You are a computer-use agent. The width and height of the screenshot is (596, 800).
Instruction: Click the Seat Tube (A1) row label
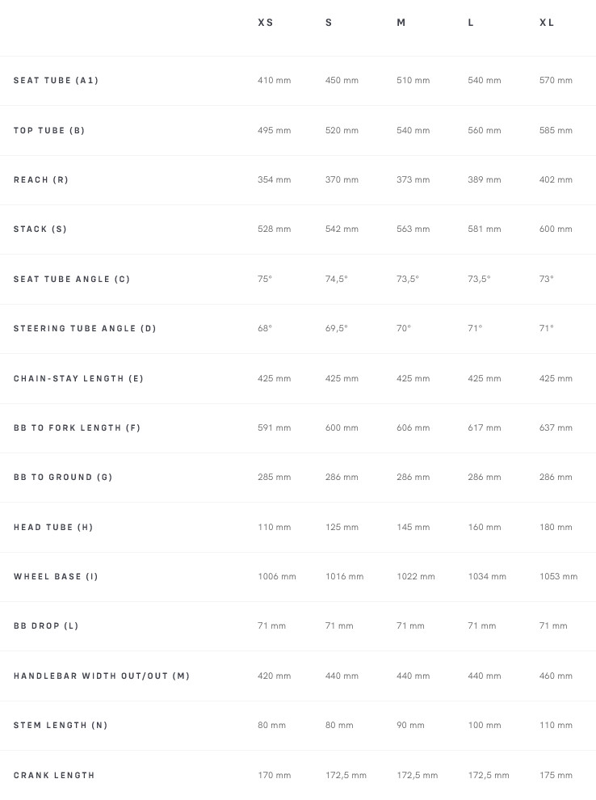(x=57, y=81)
